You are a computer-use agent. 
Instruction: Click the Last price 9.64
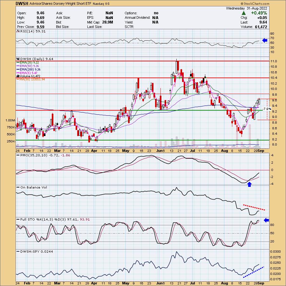263,22
